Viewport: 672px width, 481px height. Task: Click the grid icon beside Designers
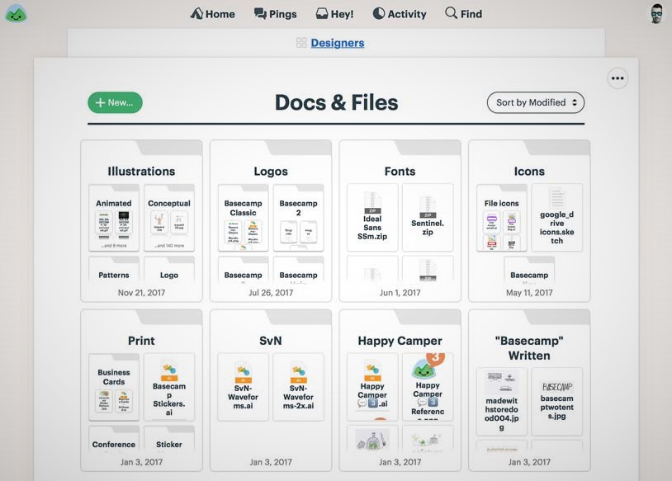tap(301, 42)
